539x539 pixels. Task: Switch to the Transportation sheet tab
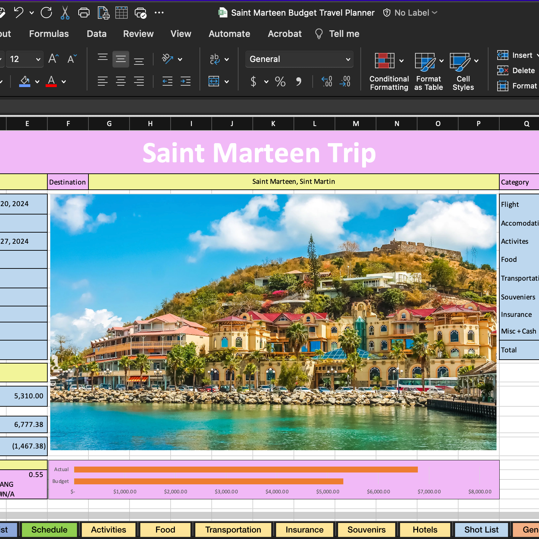(233, 530)
